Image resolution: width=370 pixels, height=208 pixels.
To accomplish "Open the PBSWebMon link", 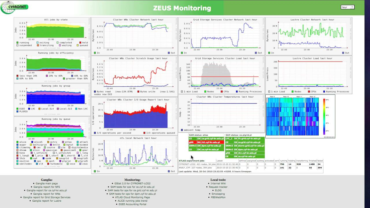I will click(218, 197).
